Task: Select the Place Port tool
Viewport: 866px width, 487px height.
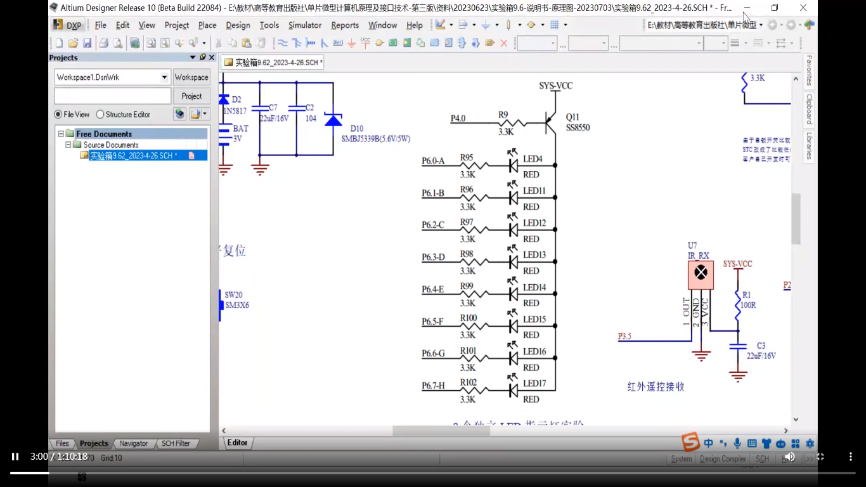Action: (x=489, y=43)
